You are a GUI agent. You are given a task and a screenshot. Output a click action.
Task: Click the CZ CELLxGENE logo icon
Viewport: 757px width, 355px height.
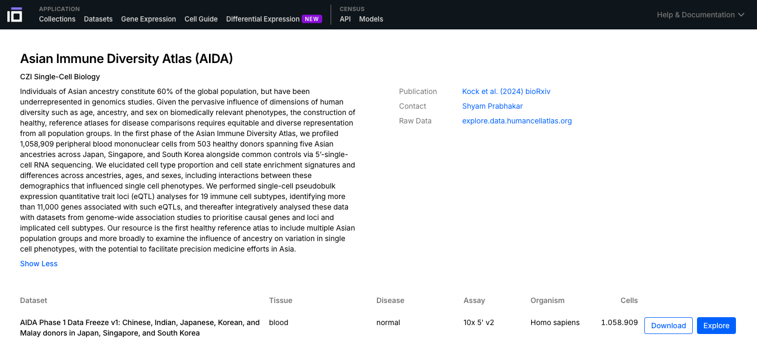(x=15, y=15)
